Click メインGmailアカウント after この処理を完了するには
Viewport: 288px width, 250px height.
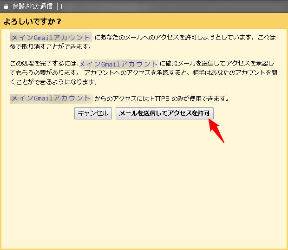pyautogui.click(x=119, y=64)
